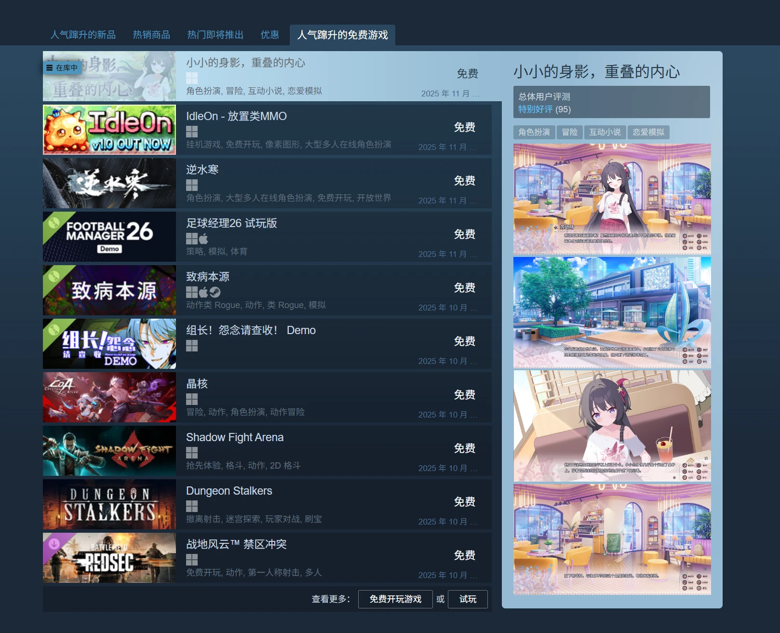Open the IdleOn - 放置类MMO title
780x633 pixels.
point(236,116)
